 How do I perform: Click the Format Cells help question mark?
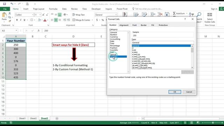185,19
